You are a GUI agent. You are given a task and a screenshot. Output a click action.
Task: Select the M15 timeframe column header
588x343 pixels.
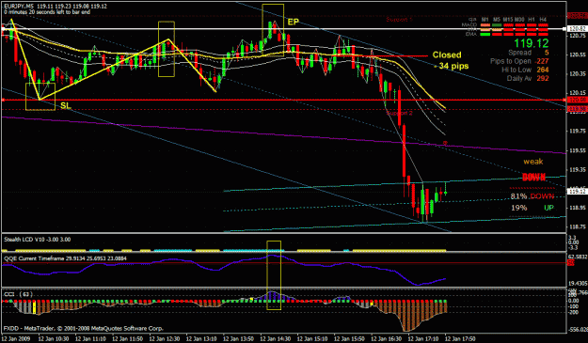point(508,20)
